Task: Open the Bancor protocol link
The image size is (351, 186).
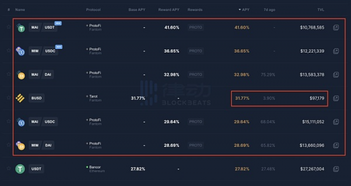Action: click(95, 167)
